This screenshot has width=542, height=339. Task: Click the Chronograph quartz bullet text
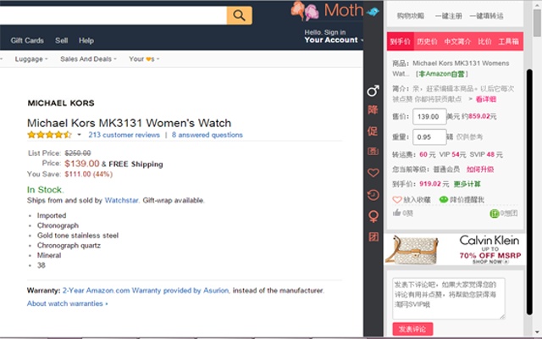(x=69, y=246)
